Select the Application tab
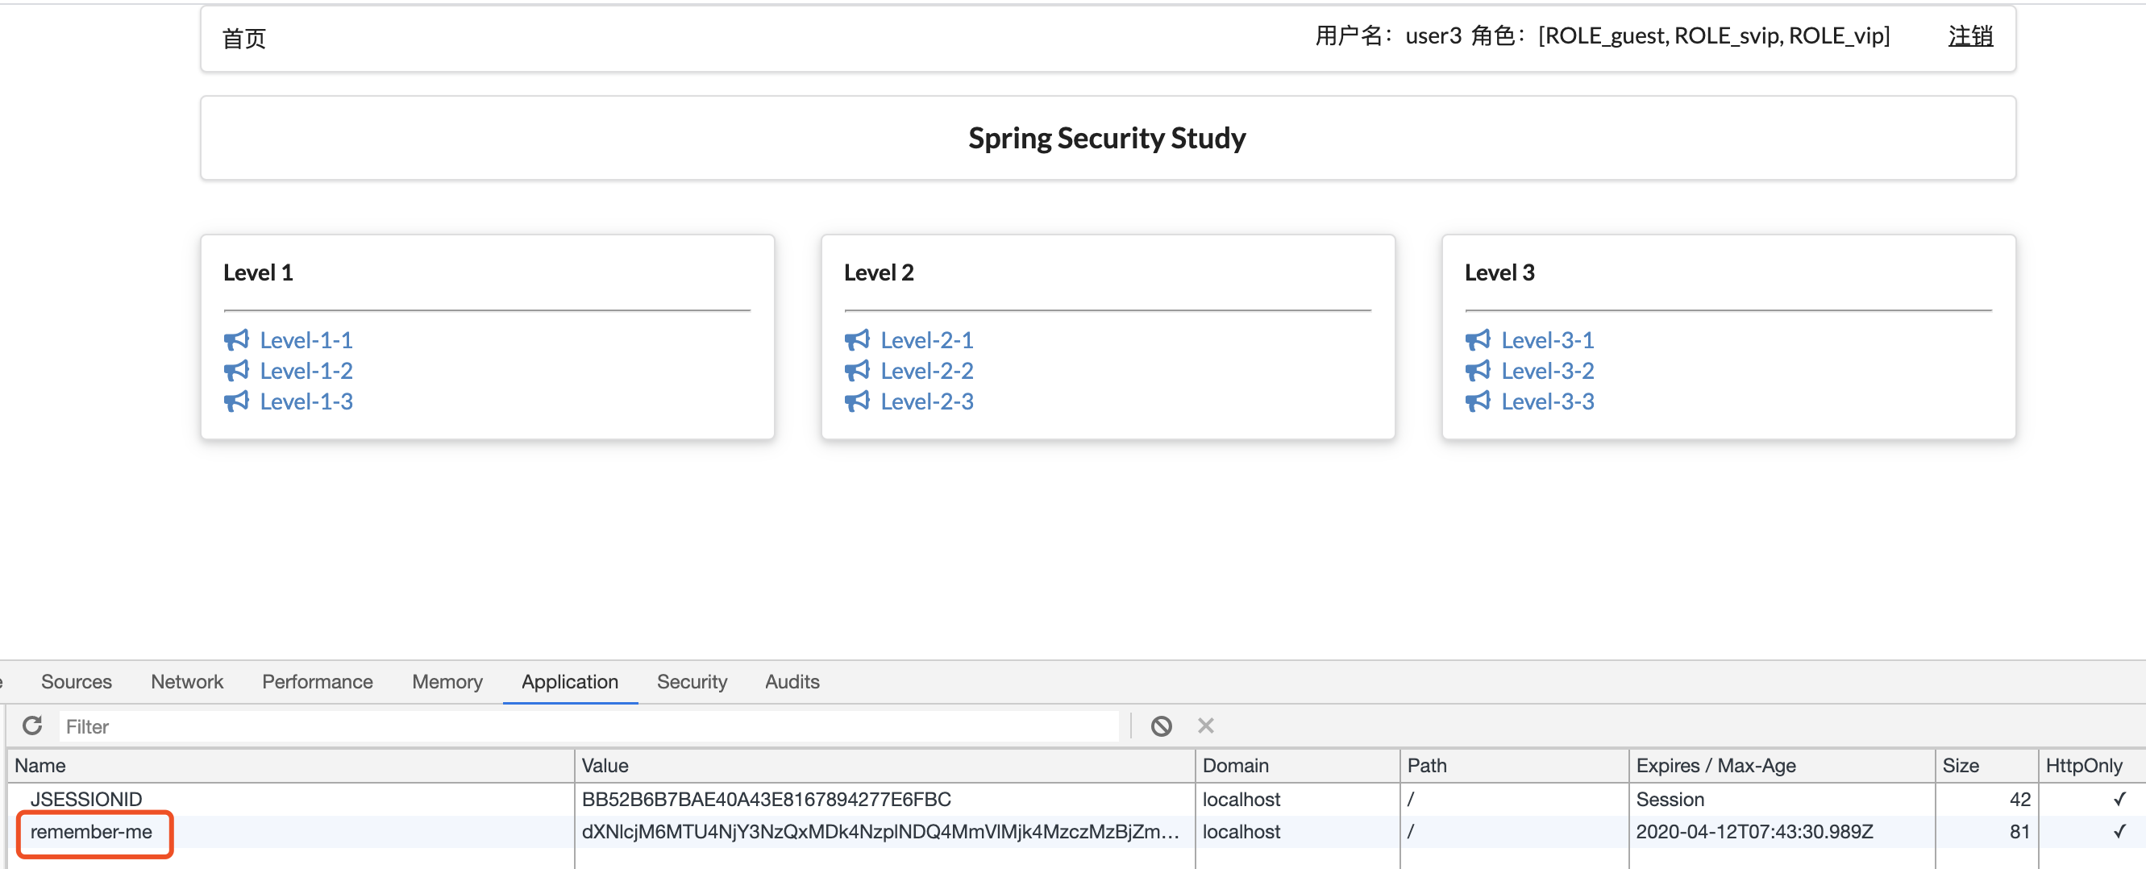This screenshot has width=2146, height=869. [x=570, y=681]
